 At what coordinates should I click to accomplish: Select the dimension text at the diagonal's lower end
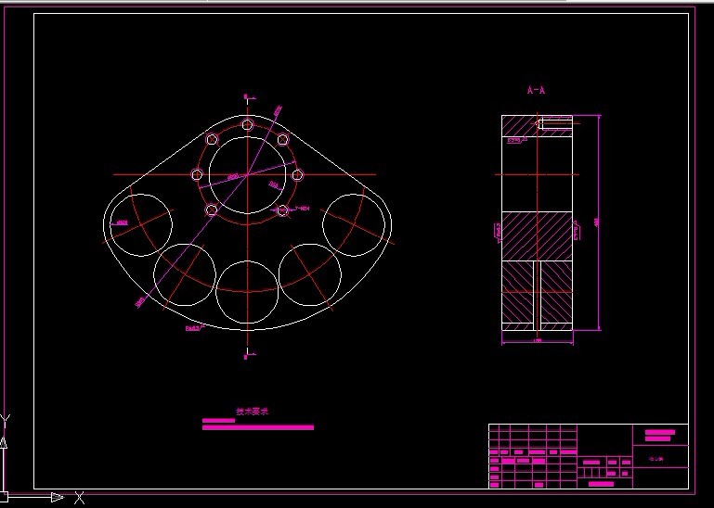click(140, 301)
